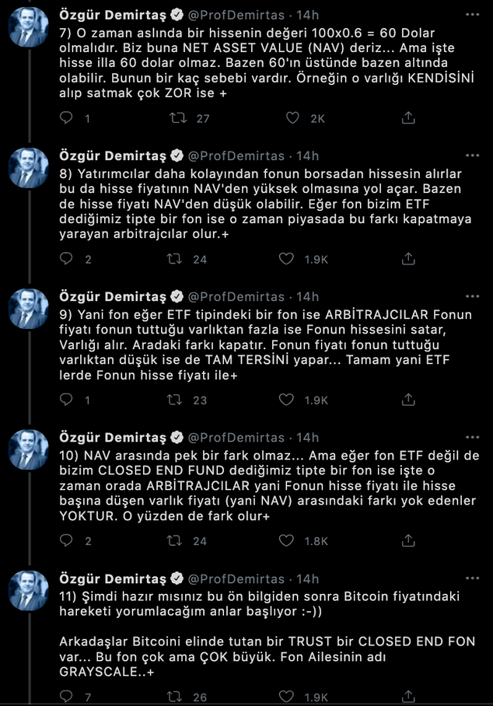Reply to tweet 10 about CLOSED END FUND
Screen dimensions: 493x706
pyautogui.click(x=68, y=540)
